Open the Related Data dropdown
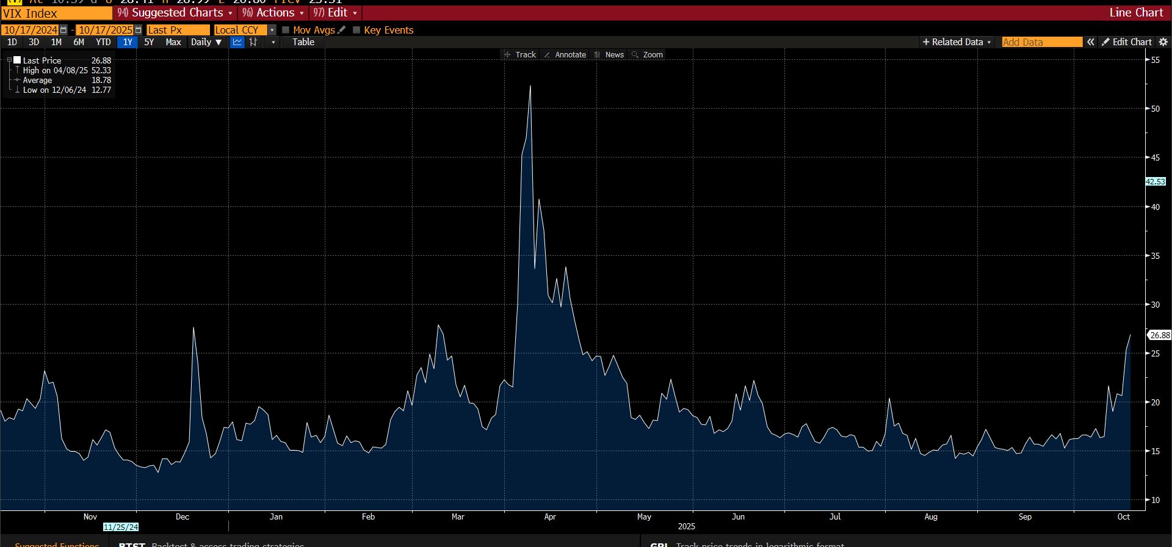Image resolution: width=1172 pixels, height=547 pixels. point(957,42)
